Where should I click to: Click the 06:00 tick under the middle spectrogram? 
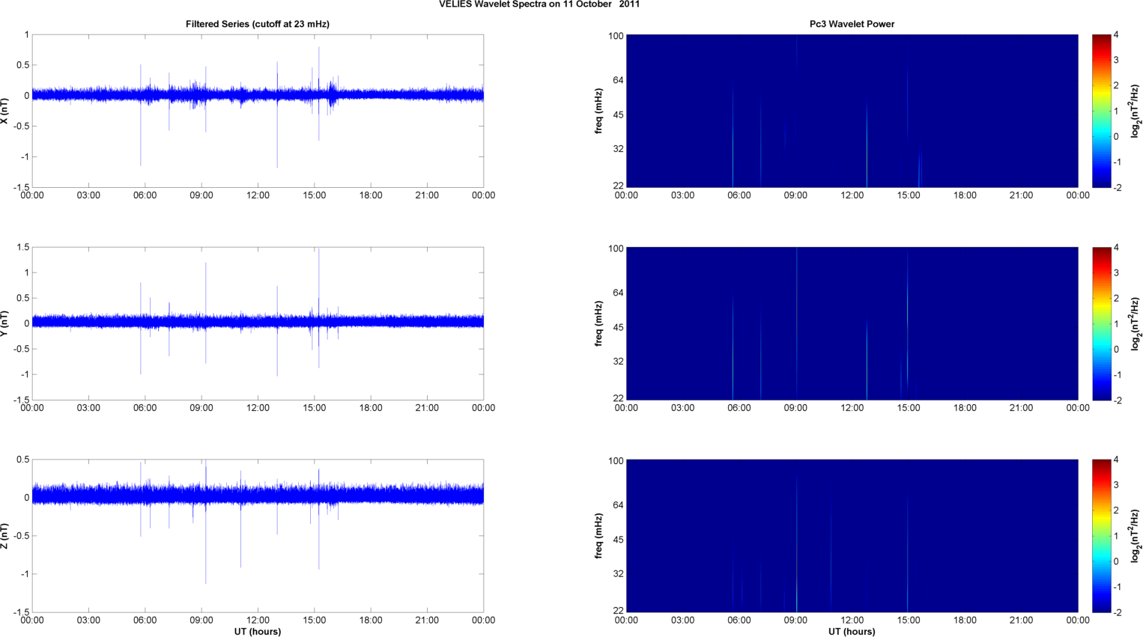coord(739,408)
